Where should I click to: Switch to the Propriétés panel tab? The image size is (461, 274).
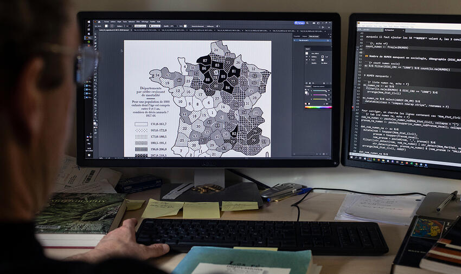click(297, 36)
